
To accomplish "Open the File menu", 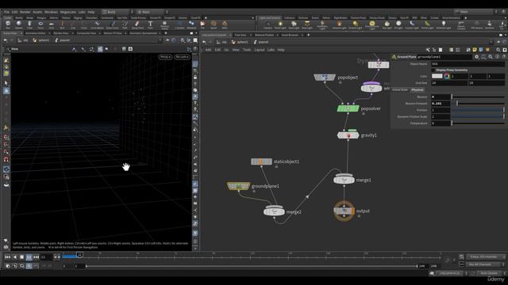I will [6, 12].
